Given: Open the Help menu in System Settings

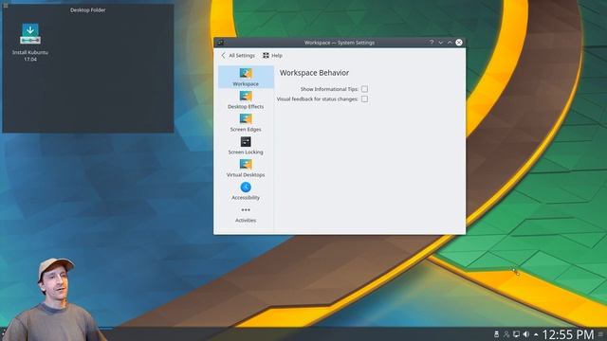Looking at the screenshot, I should coord(272,56).
